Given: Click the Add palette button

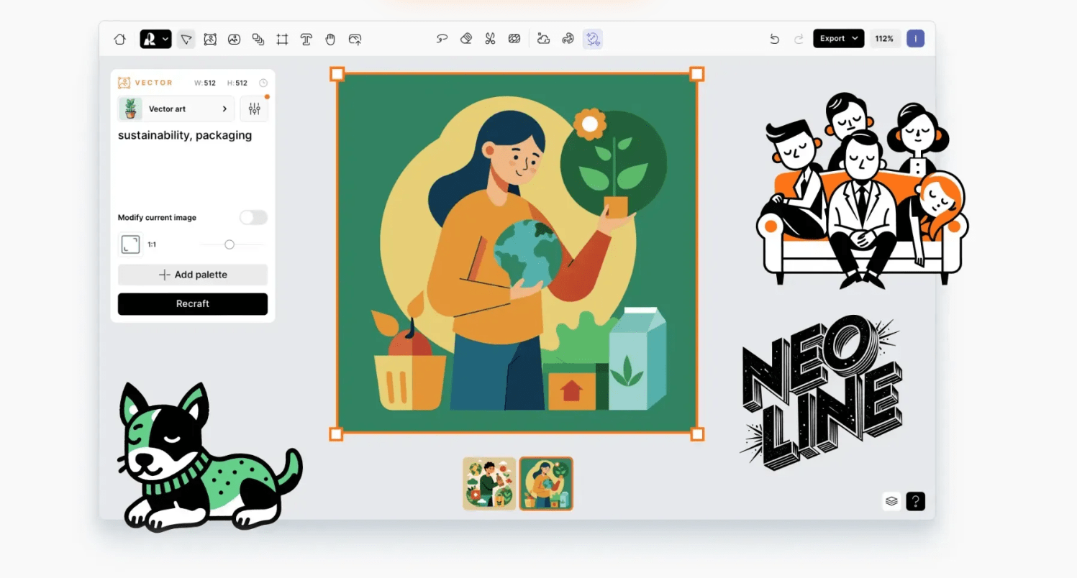Looking at the screenshot, I should 192,275.
